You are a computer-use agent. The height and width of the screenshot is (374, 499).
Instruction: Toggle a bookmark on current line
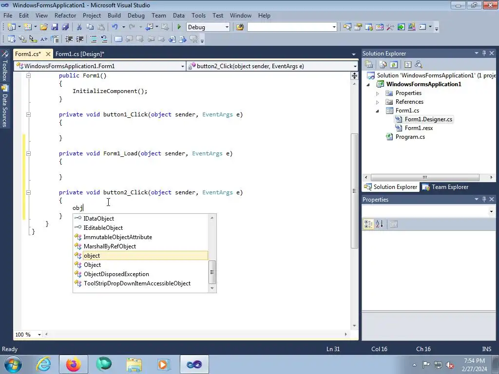click(118, 39)
